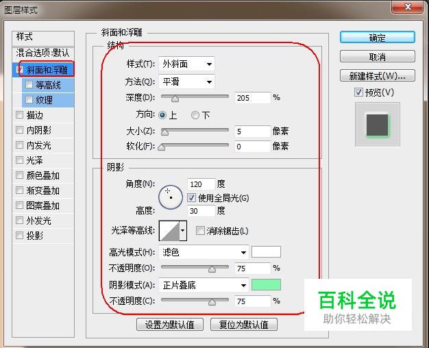Click the 深度 value field 205

[252, 98]
